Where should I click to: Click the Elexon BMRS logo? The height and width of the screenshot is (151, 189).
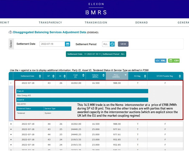[x=96, y=9]
